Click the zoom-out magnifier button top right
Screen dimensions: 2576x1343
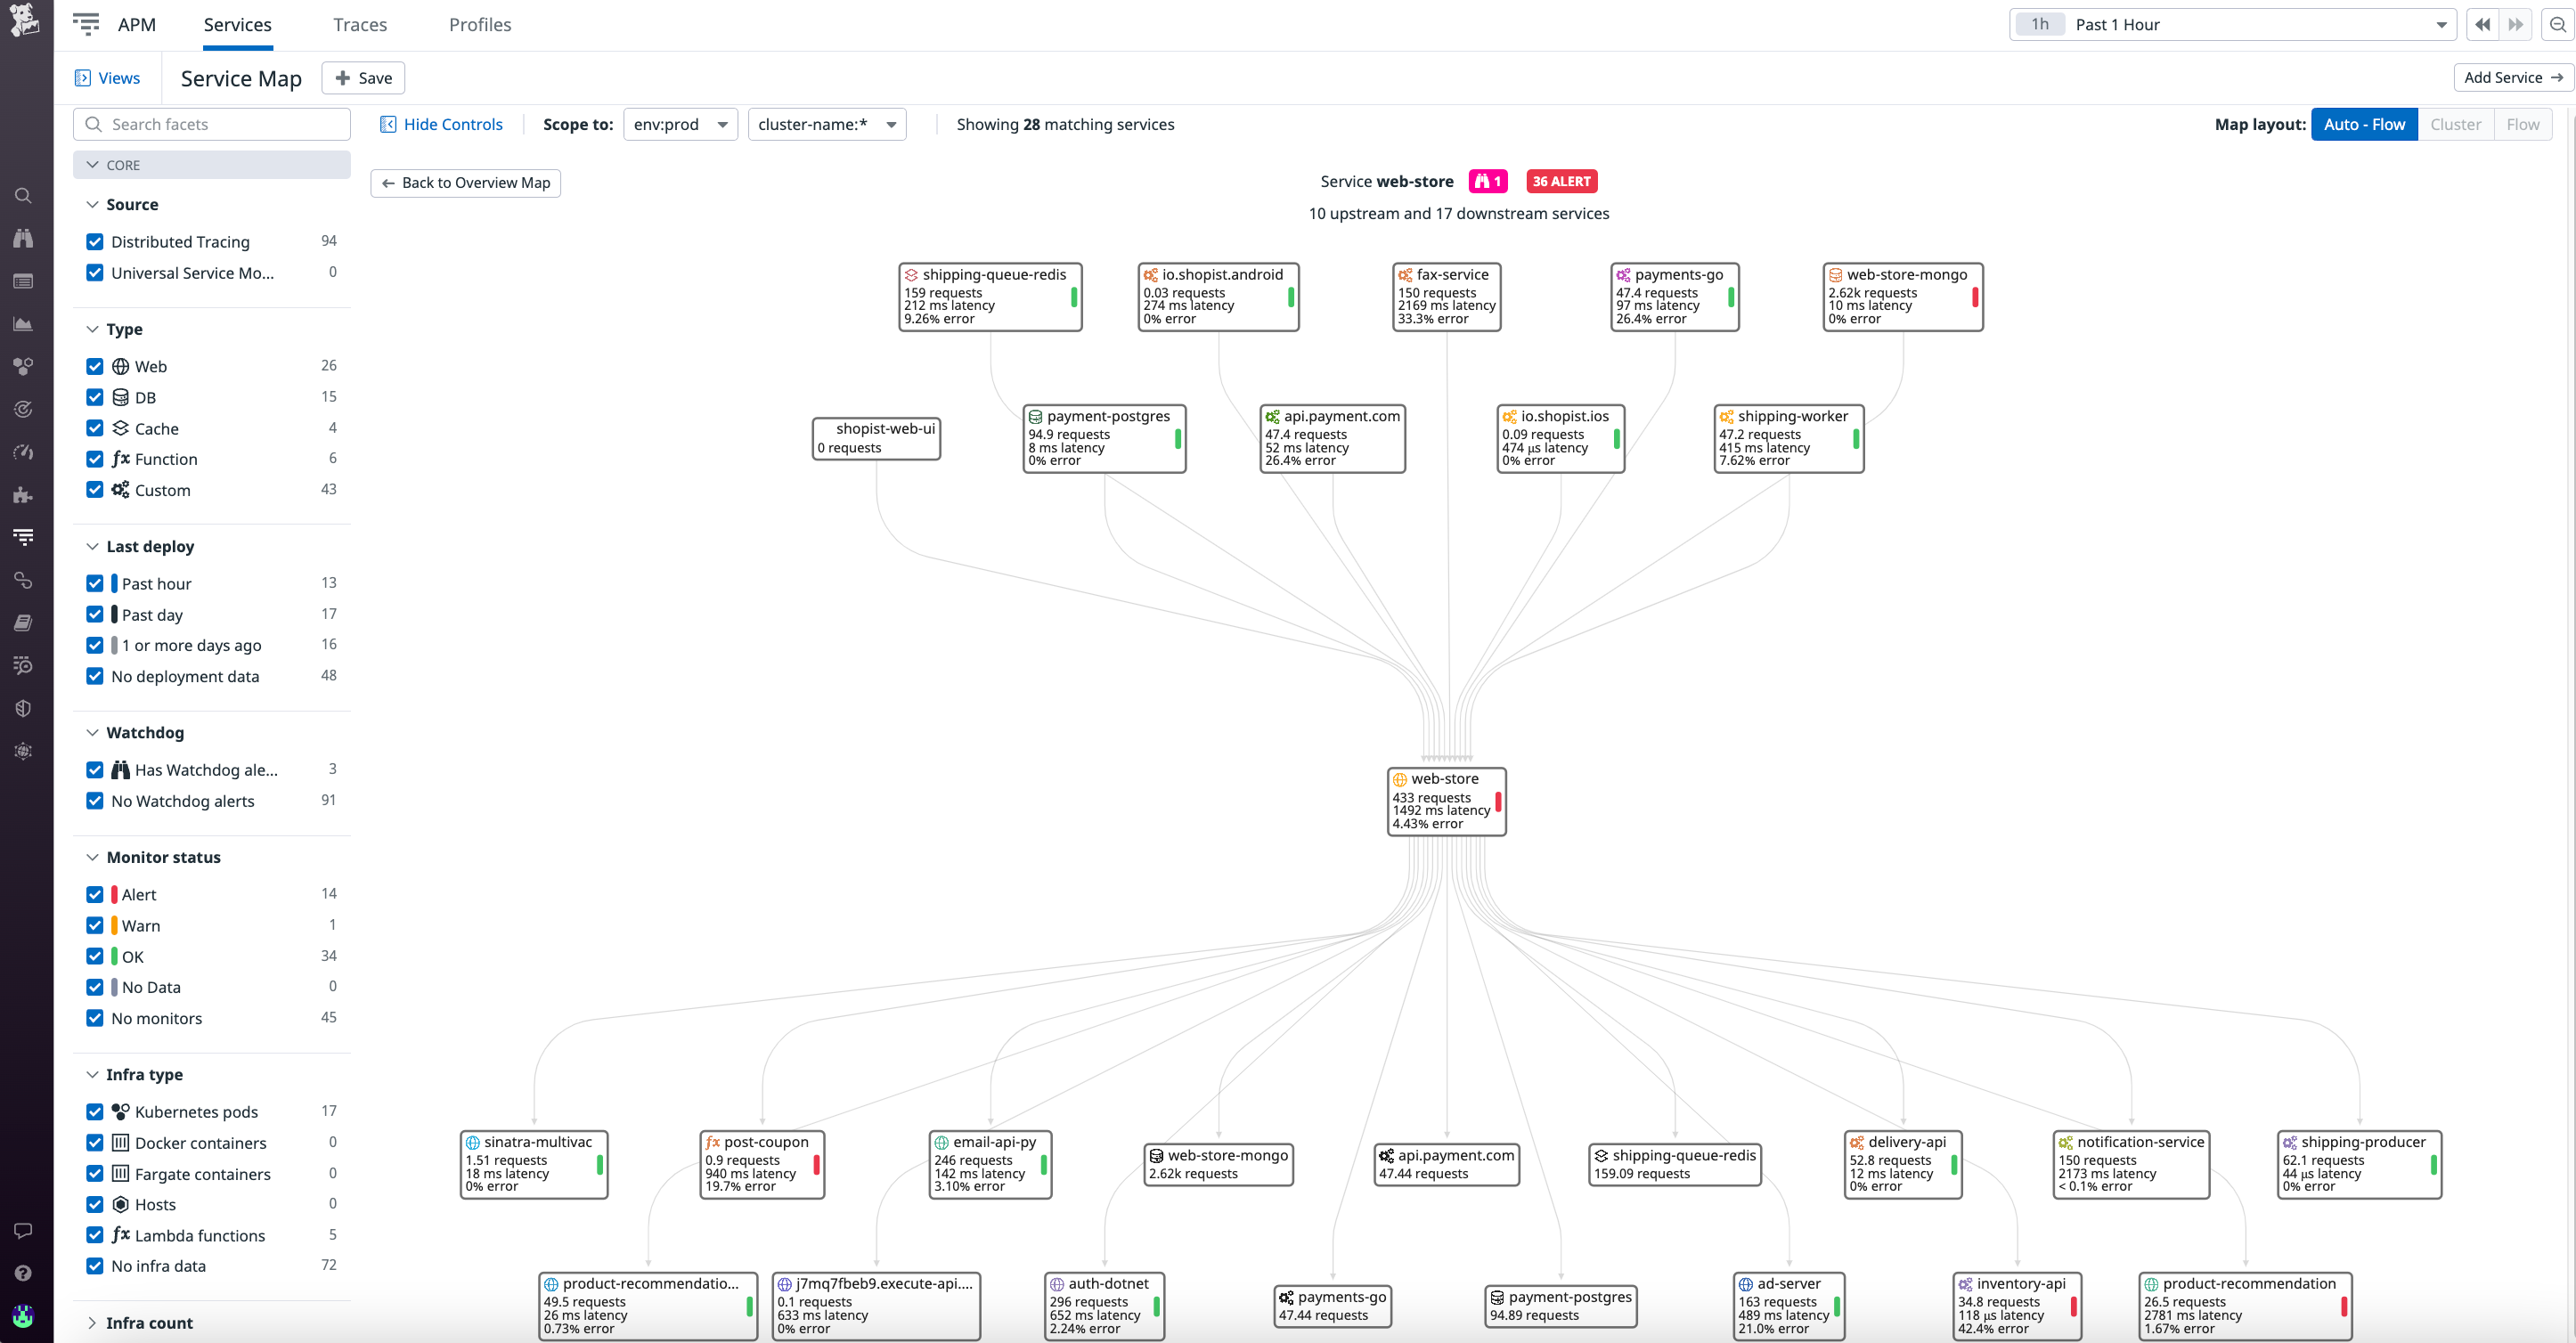(2560, 24)
